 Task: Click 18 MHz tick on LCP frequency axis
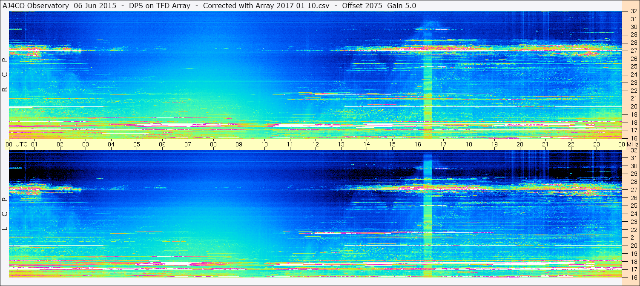click(633, 262)
